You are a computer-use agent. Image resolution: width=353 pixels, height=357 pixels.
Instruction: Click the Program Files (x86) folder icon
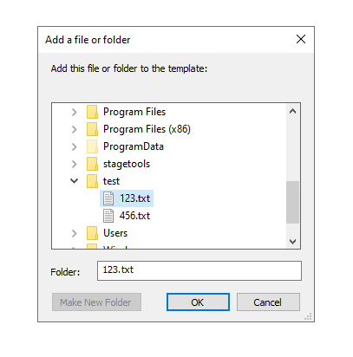click(92, 129)
